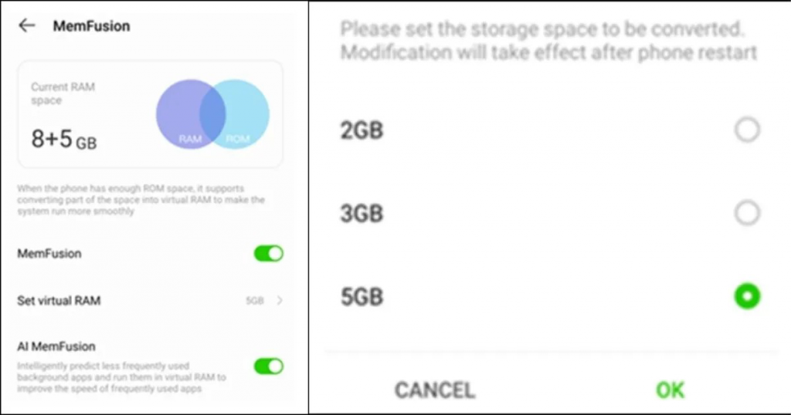Click the 8+5 GB RAM value

click(63, 140)
